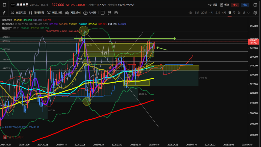The height and width of the screenshot is (147, 261).
Task: Click the square layout icon
Action: [103, 12]
